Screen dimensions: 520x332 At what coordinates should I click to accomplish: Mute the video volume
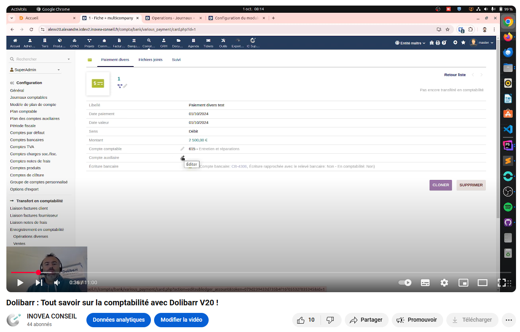[x=57, y=283]
